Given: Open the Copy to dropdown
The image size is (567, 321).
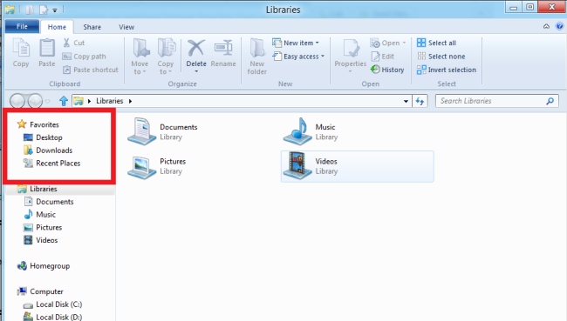Looking at the screenshot, I should tap(166, 57).
